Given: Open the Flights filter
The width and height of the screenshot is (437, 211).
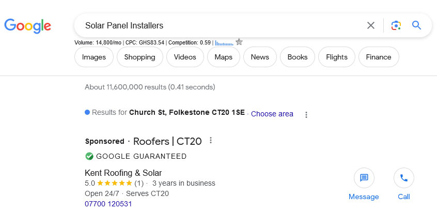Looking at the screenshot, I should (x=337, y=57).
